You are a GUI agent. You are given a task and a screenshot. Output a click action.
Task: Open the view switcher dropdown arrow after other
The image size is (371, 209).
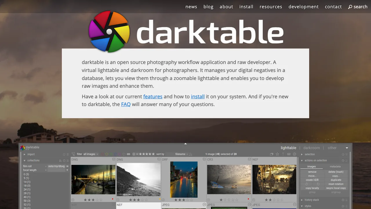(347, 148)
